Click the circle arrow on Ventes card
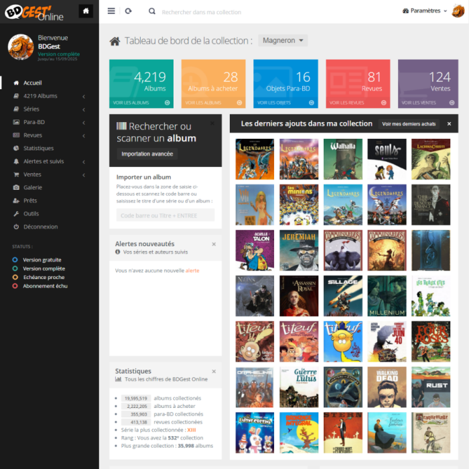This screenshot has height=469, width=469. point(452,103)
